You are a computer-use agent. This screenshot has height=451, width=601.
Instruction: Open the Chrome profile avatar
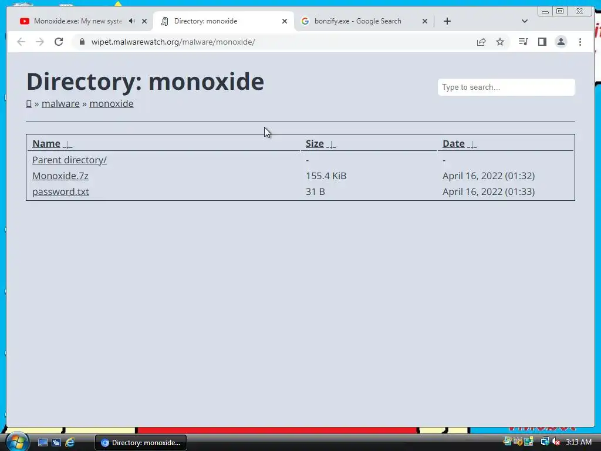561,42
